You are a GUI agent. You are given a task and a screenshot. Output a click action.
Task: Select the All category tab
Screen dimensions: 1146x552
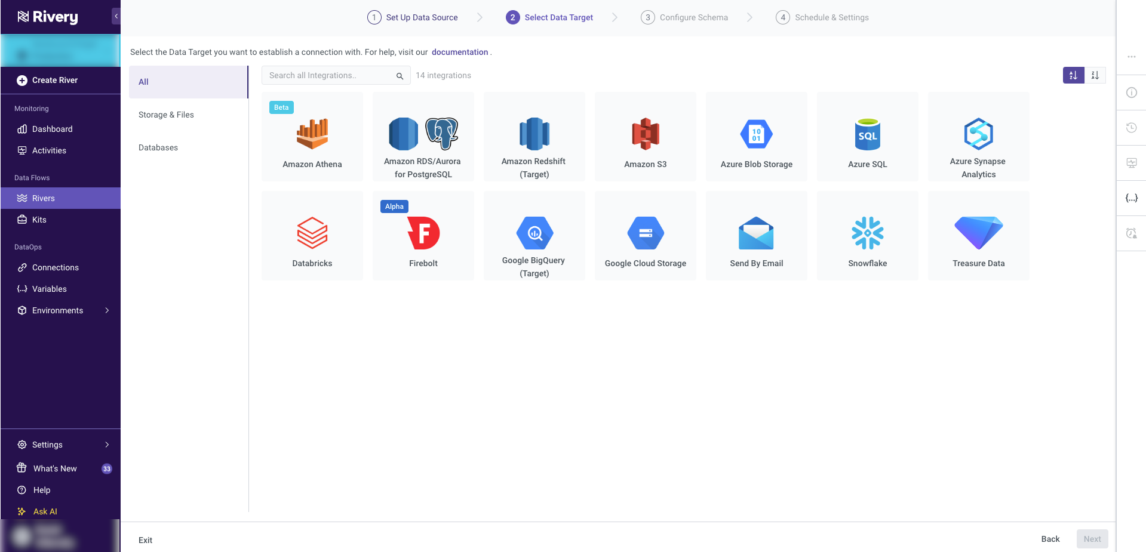click(188, 82)
